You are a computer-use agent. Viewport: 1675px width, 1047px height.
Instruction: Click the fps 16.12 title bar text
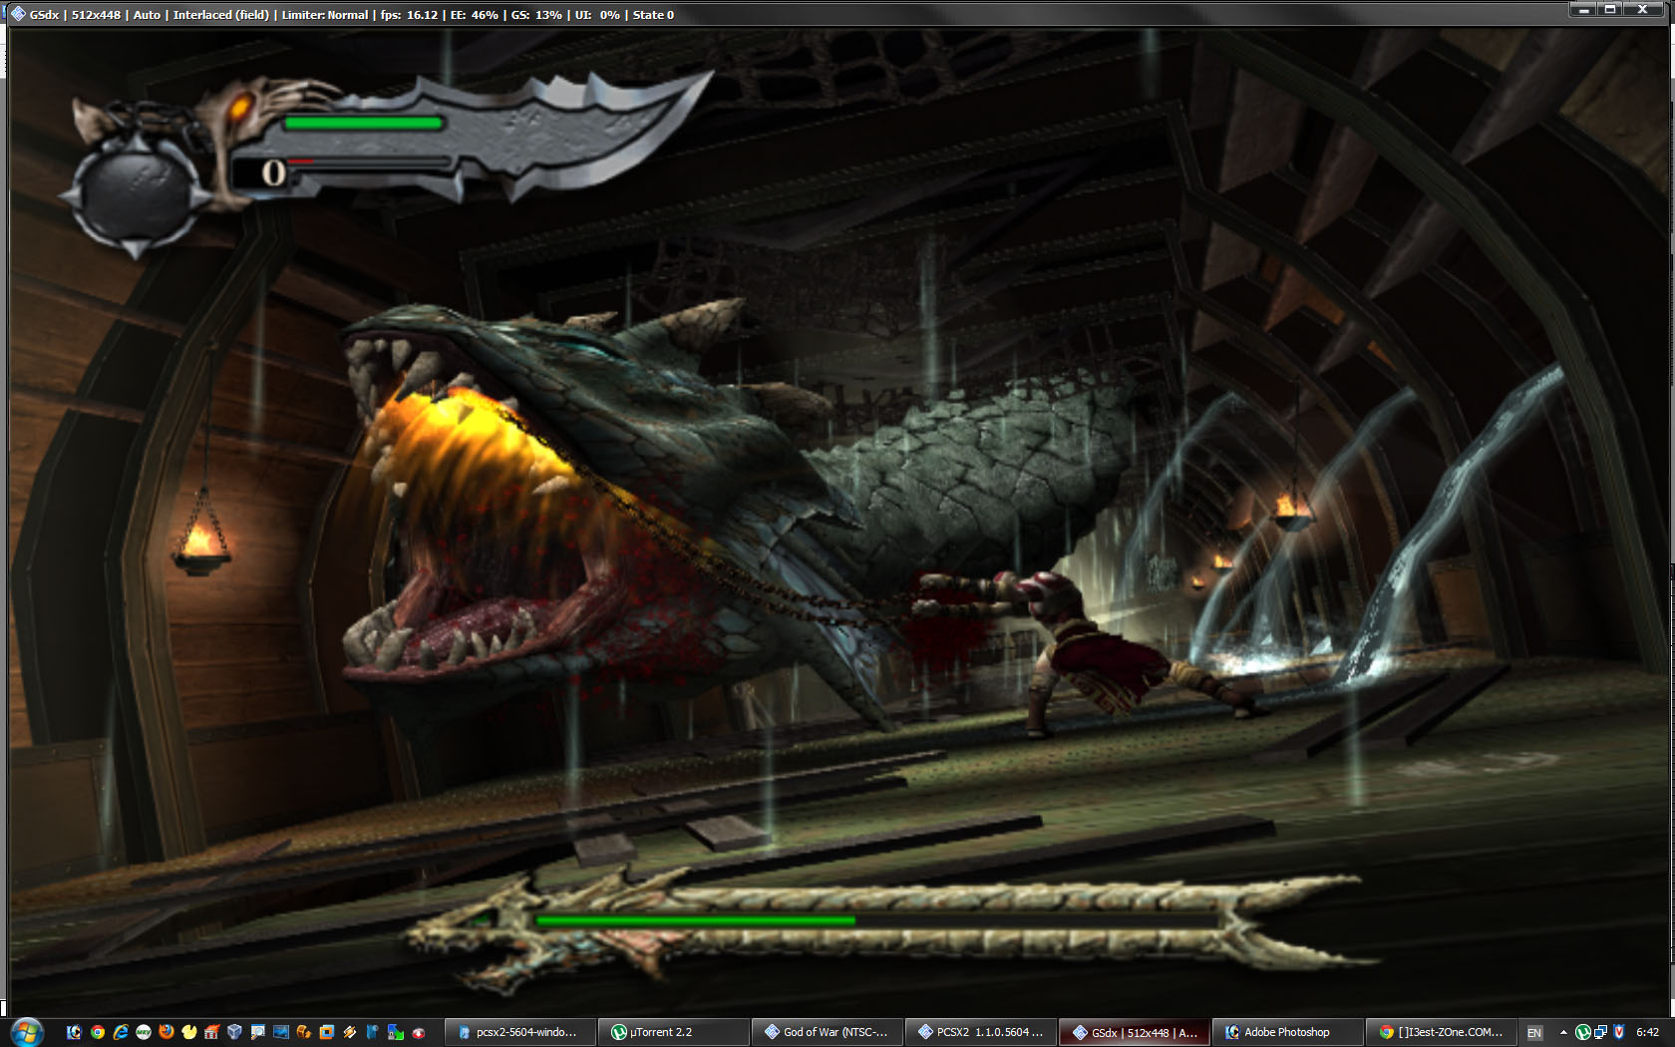409,15
